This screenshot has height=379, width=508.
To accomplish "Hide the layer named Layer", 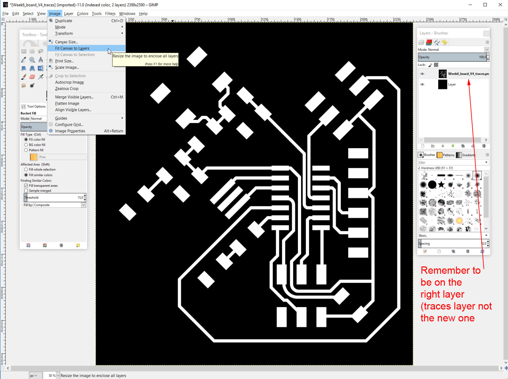I will pos(422,84).
